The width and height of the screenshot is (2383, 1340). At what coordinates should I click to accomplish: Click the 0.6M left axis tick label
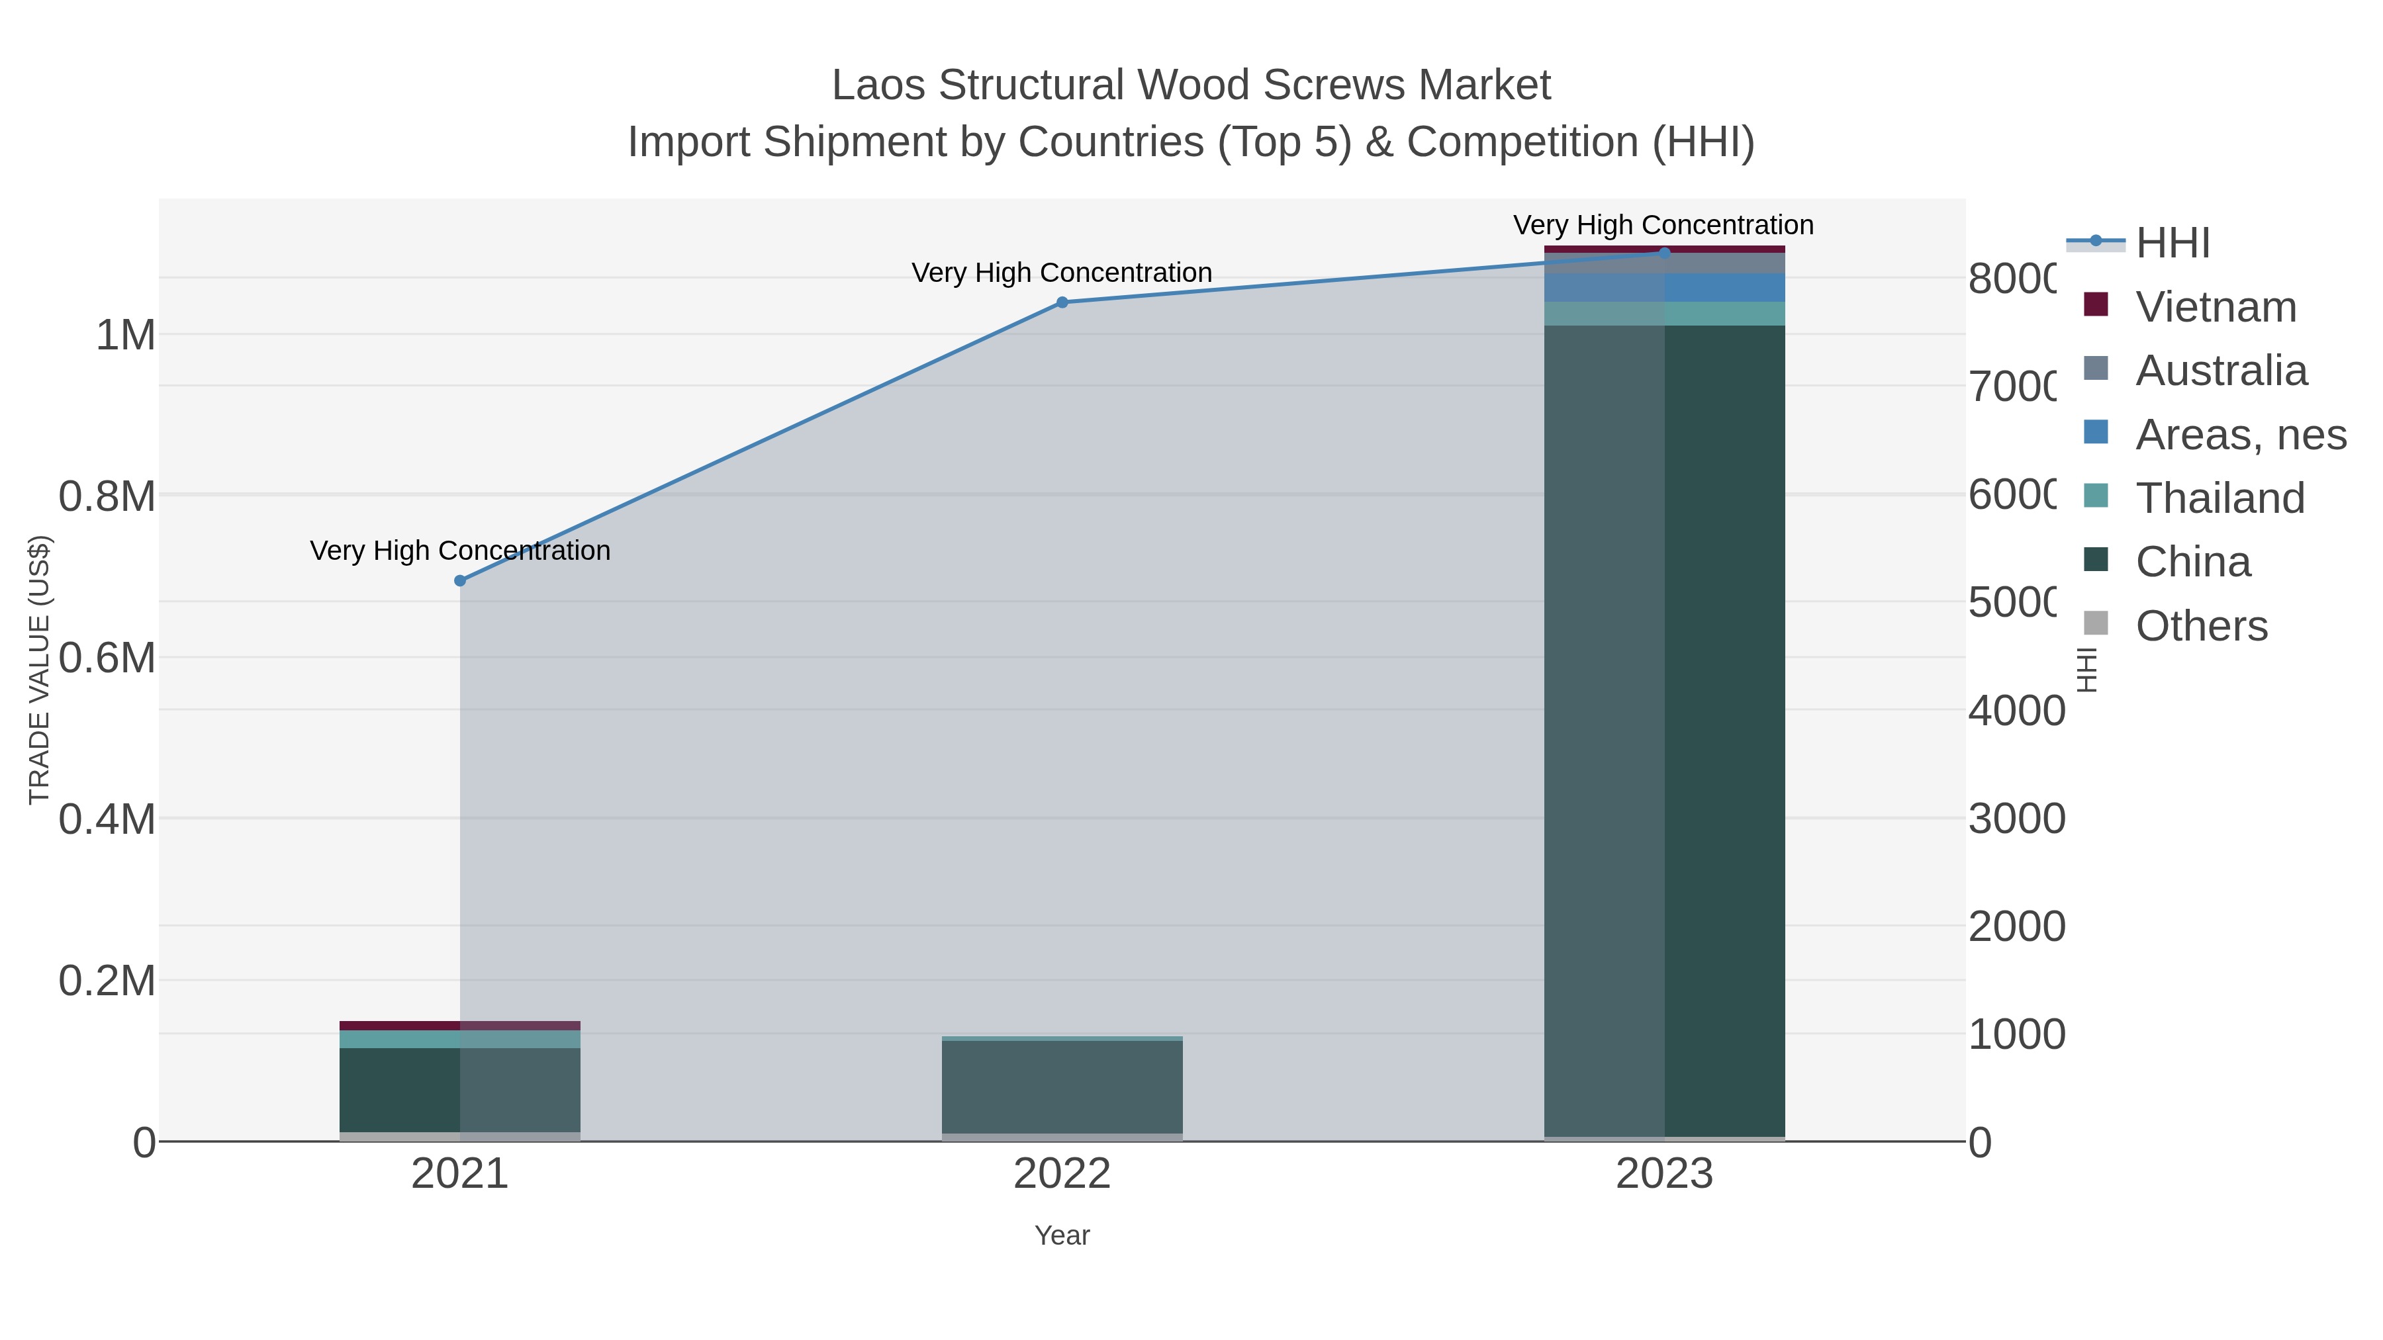click(107, 658)
